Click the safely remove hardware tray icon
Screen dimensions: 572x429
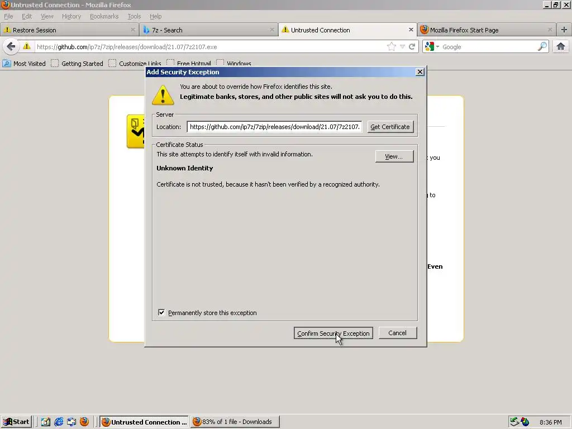click(x=514, y=422)
